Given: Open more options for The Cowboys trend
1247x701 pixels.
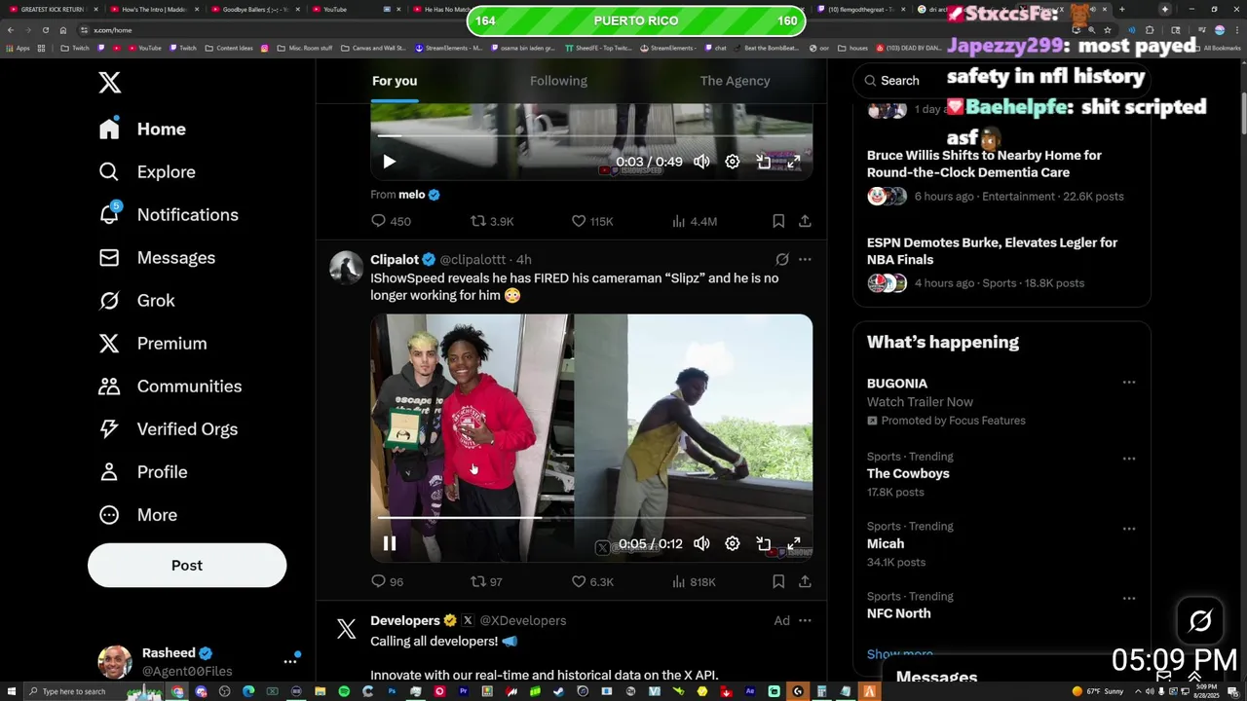Looking at the screenshot, I should coord(1129,458).
